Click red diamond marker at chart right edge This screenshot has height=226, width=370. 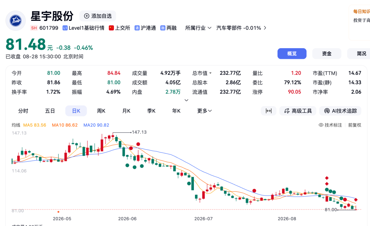356,200
